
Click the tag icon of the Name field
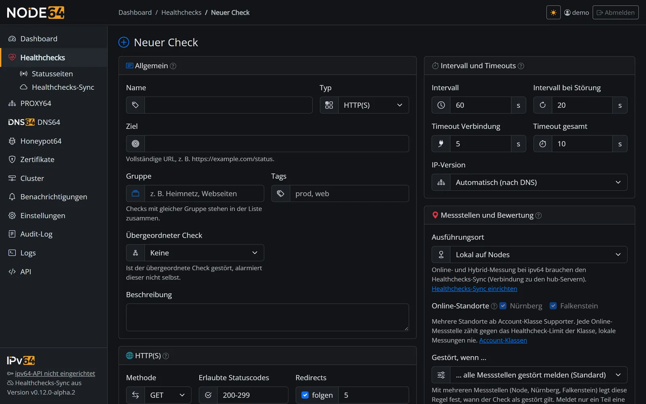[x=135, y=105]
